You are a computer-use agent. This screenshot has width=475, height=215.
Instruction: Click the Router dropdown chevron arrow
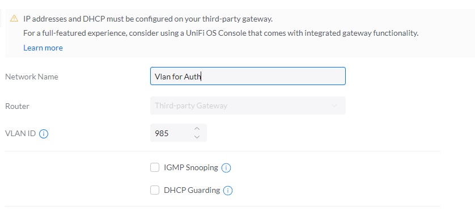click(334, 106)
